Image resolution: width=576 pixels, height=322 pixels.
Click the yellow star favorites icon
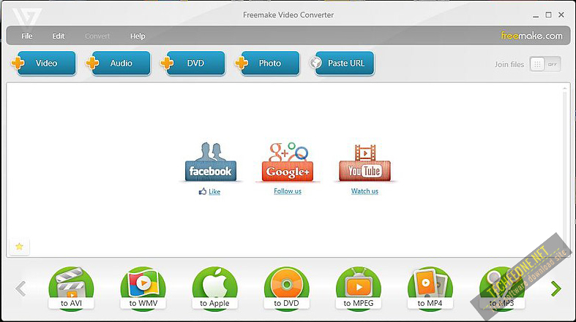[19, 247]
